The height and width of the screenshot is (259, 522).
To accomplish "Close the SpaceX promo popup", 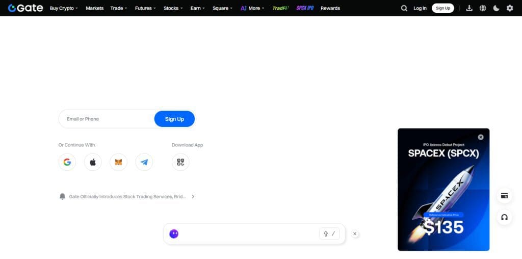I will click(480, 137).
